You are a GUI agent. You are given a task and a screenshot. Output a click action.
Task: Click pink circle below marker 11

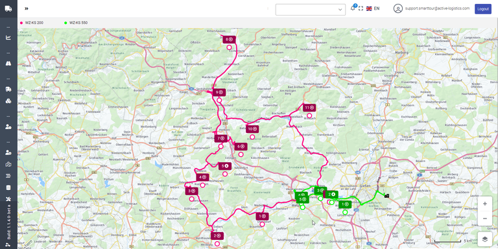point(309,115)
